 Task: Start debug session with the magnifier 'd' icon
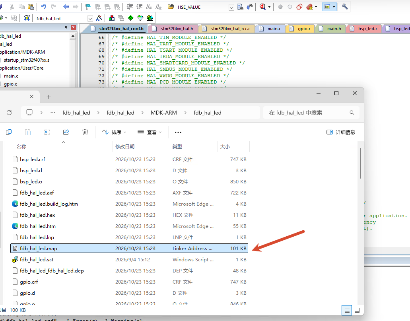click(x=262, y=7)
